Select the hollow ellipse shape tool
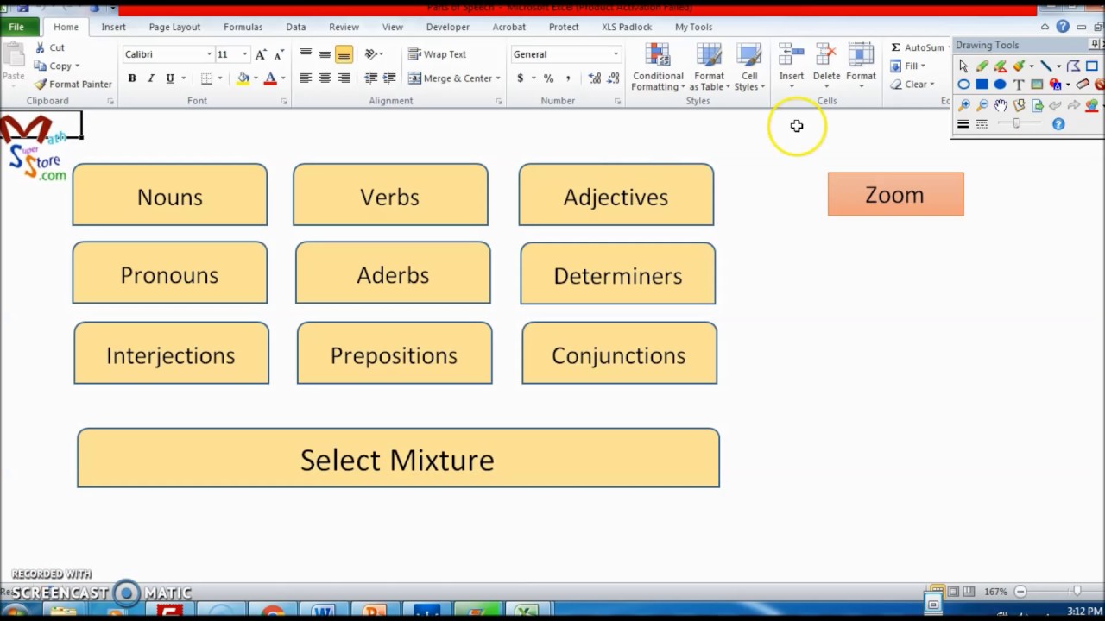The image size is (1105, 621). (x=963, y=85)
